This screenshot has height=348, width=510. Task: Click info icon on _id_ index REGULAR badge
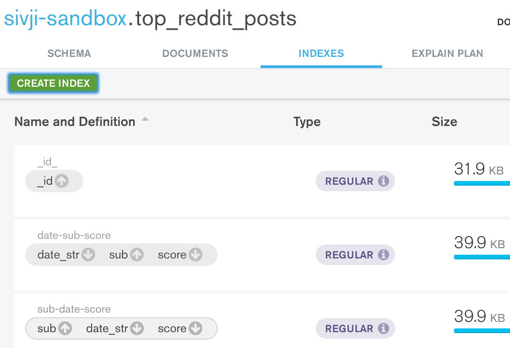click(x=383, y=181)
